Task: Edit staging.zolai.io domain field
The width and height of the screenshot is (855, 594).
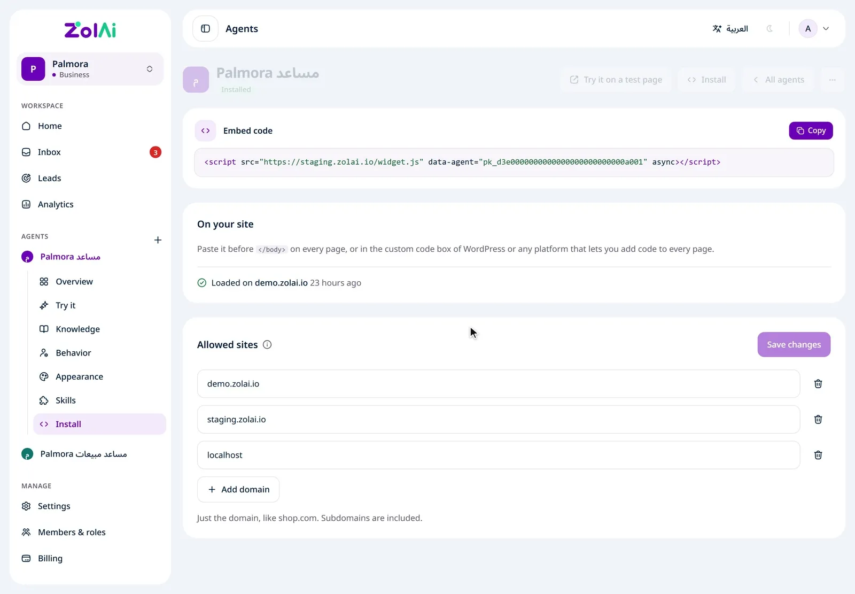Action: pyautogui.click(x=499, y=420)
